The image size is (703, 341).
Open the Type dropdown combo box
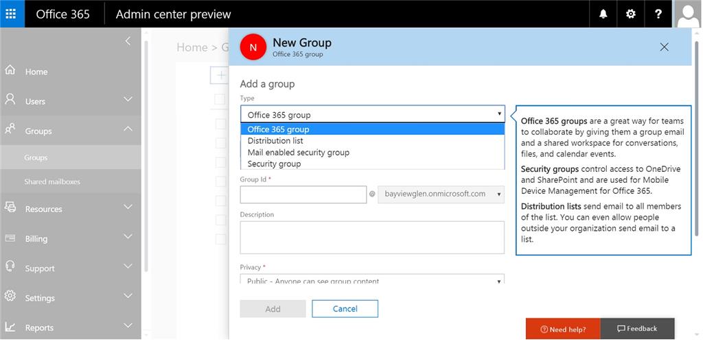click(x=373, y=114)
